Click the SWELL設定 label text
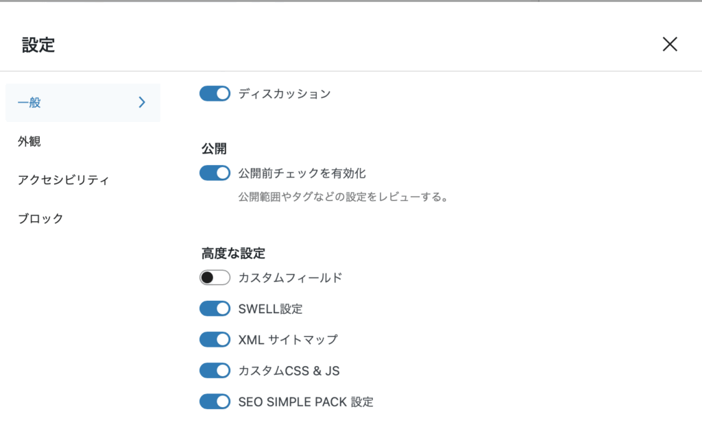Viewport: 702px width, 429px height. (x=270, y=309)
